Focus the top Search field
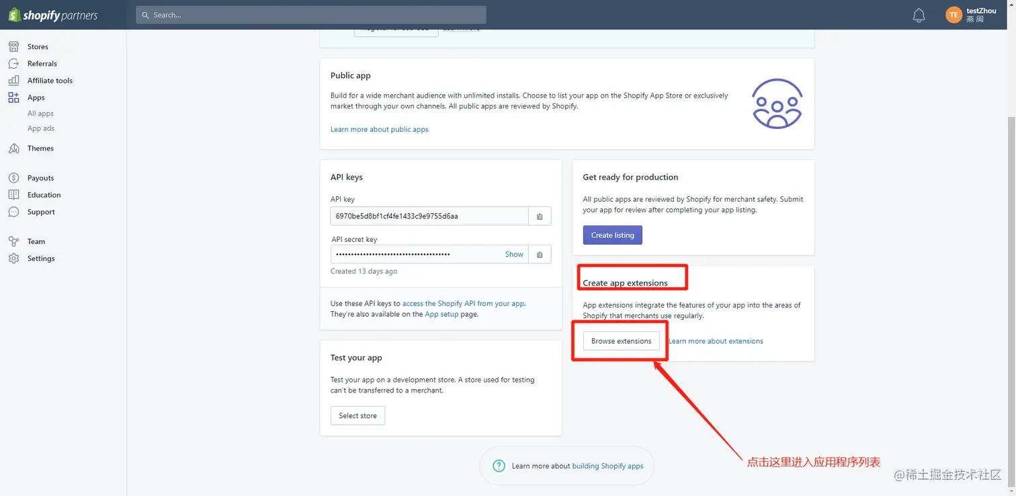 click(x=311, y=15)
